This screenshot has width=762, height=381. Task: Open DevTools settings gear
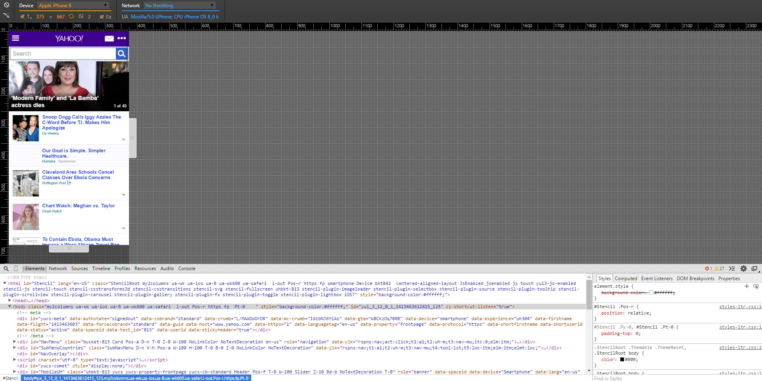pos(744,269)
